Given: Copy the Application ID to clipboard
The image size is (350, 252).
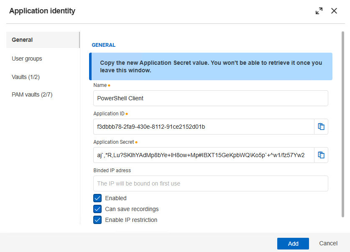Looking at the screenshot, I should click(x=321, y=127).
